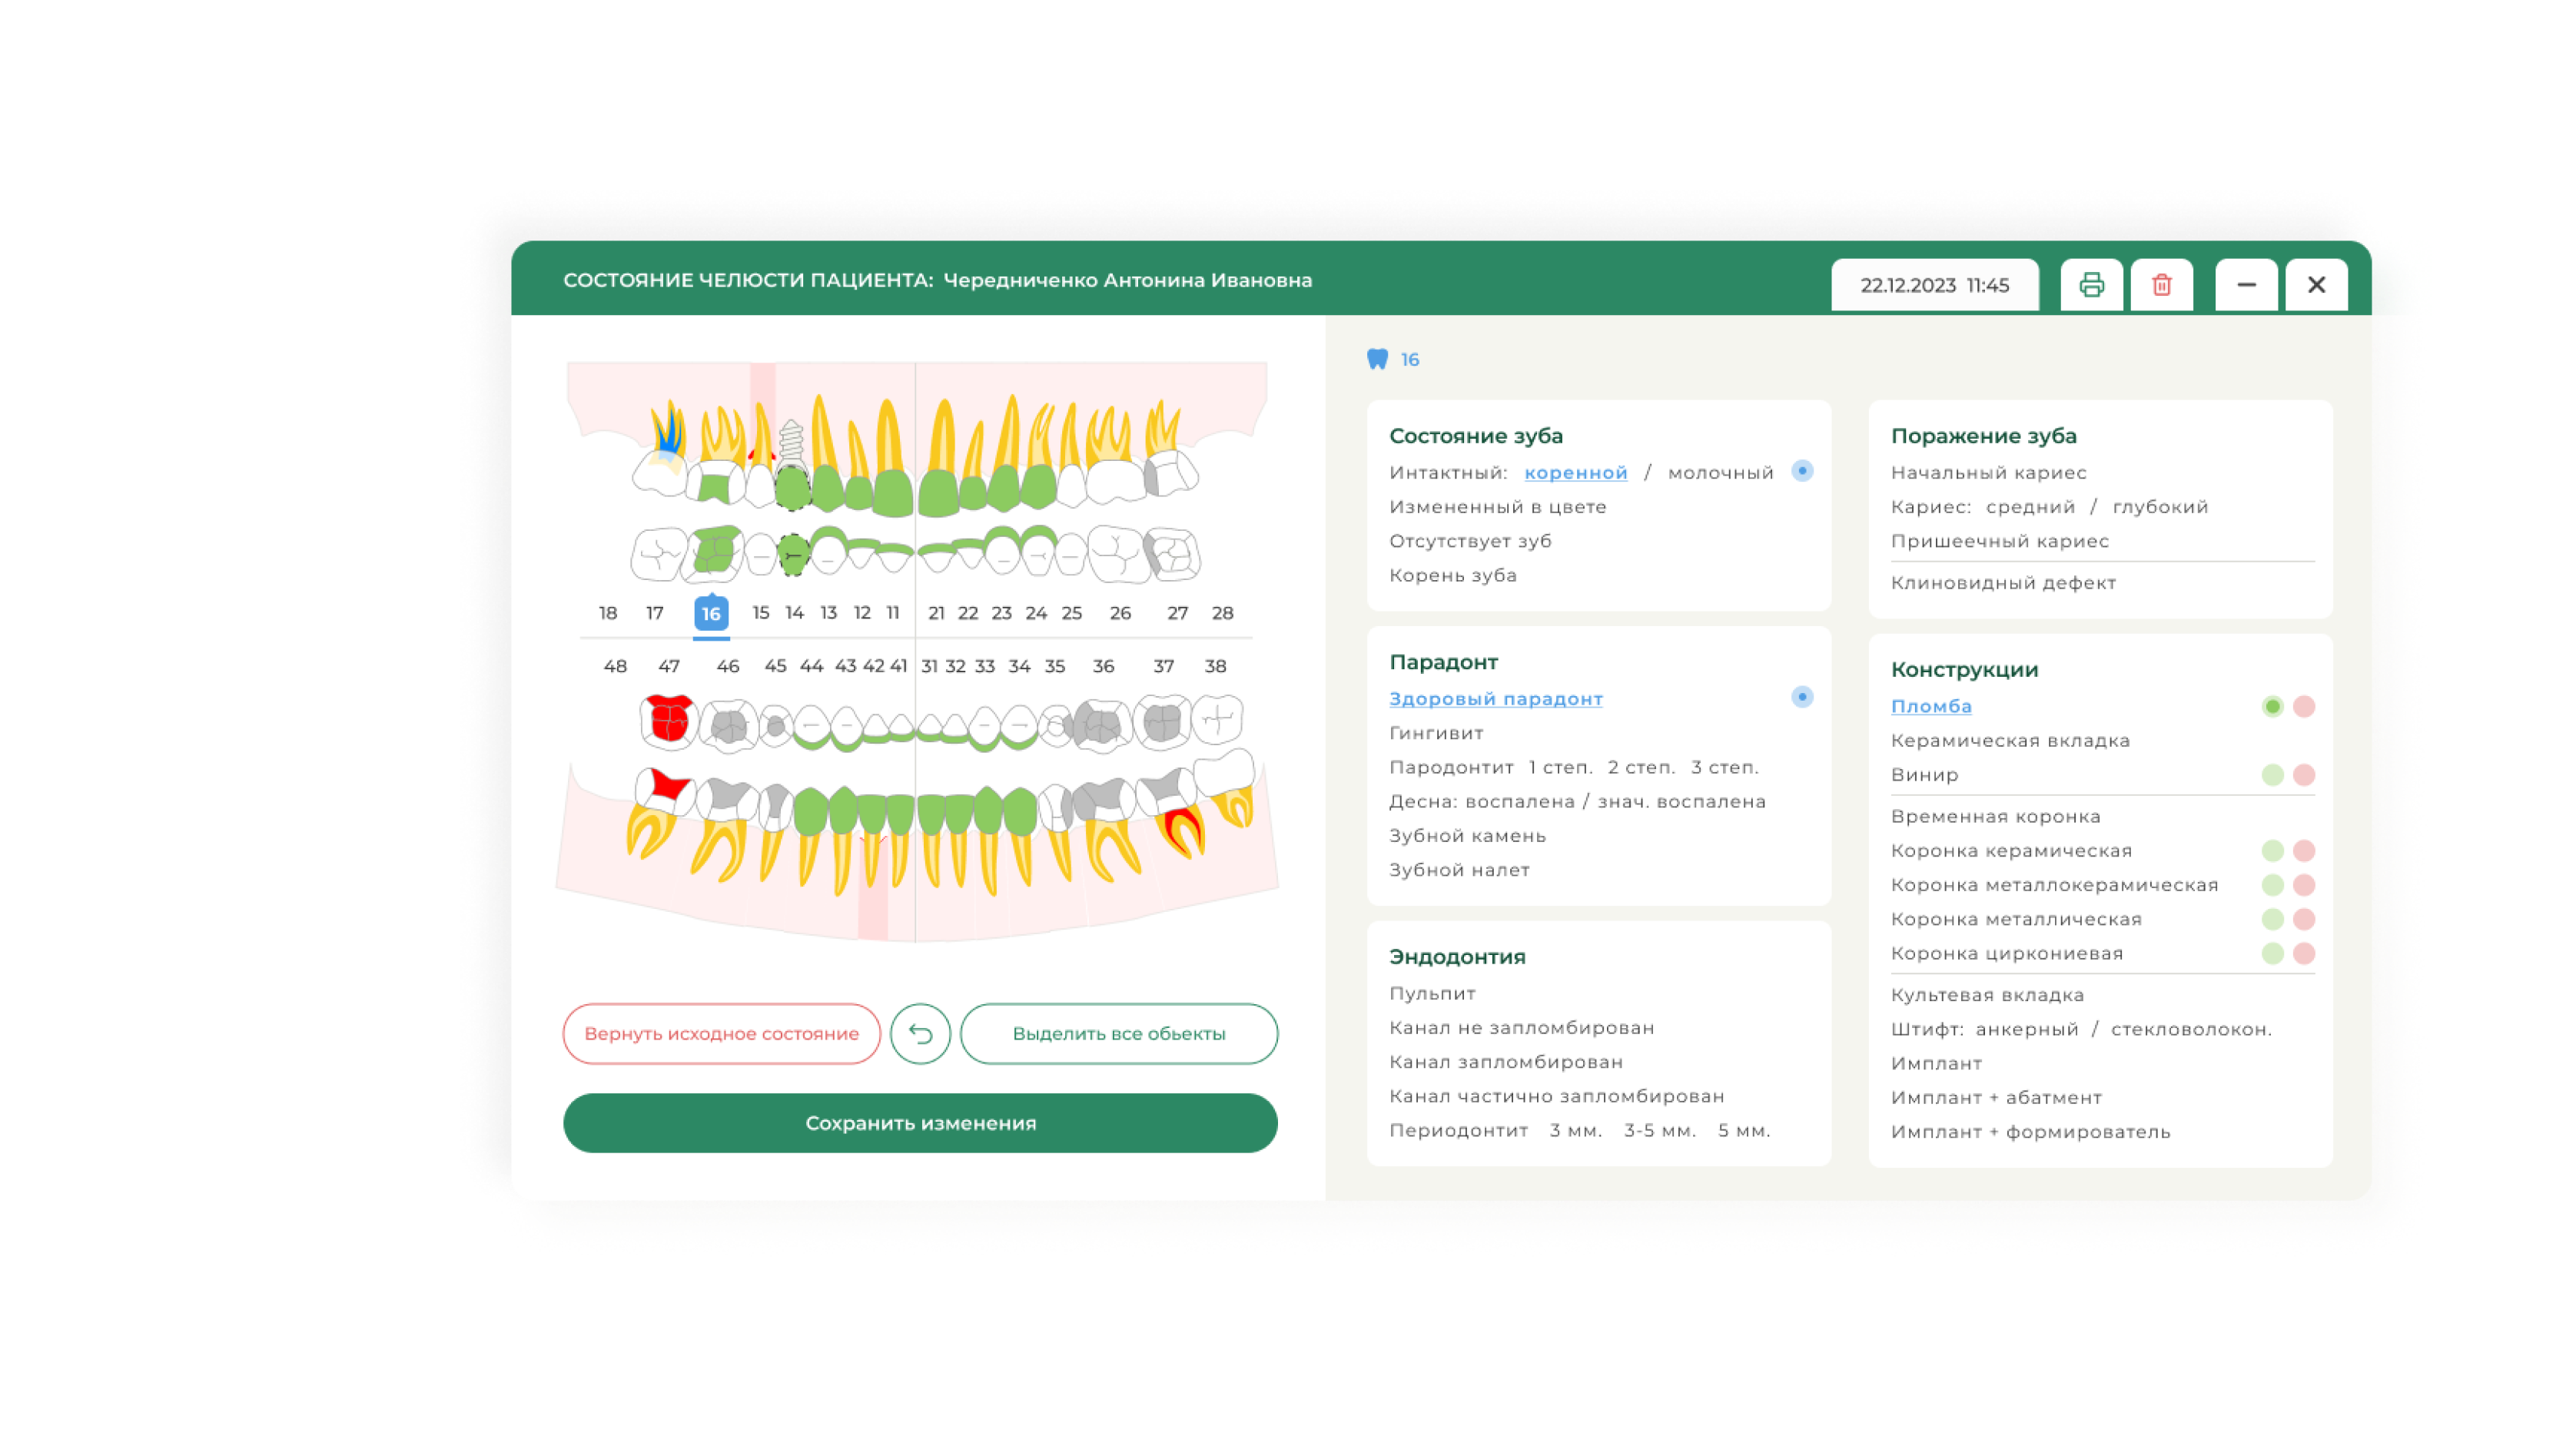Screen dimensions: 2576x1439
Task: Click the red trash delete icon
Action: coord(2161,285)
